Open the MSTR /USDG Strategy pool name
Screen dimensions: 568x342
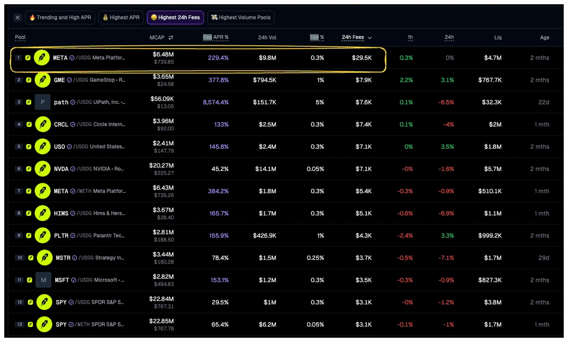pos(90,257)
